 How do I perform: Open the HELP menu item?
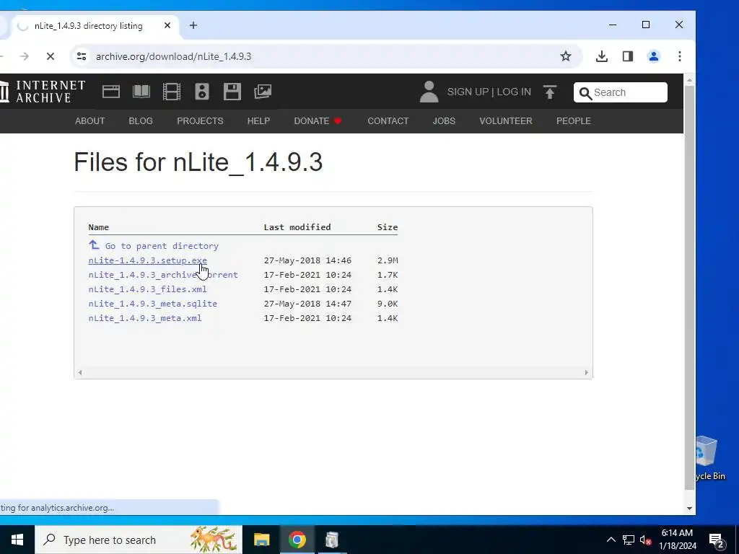[258, 121]
